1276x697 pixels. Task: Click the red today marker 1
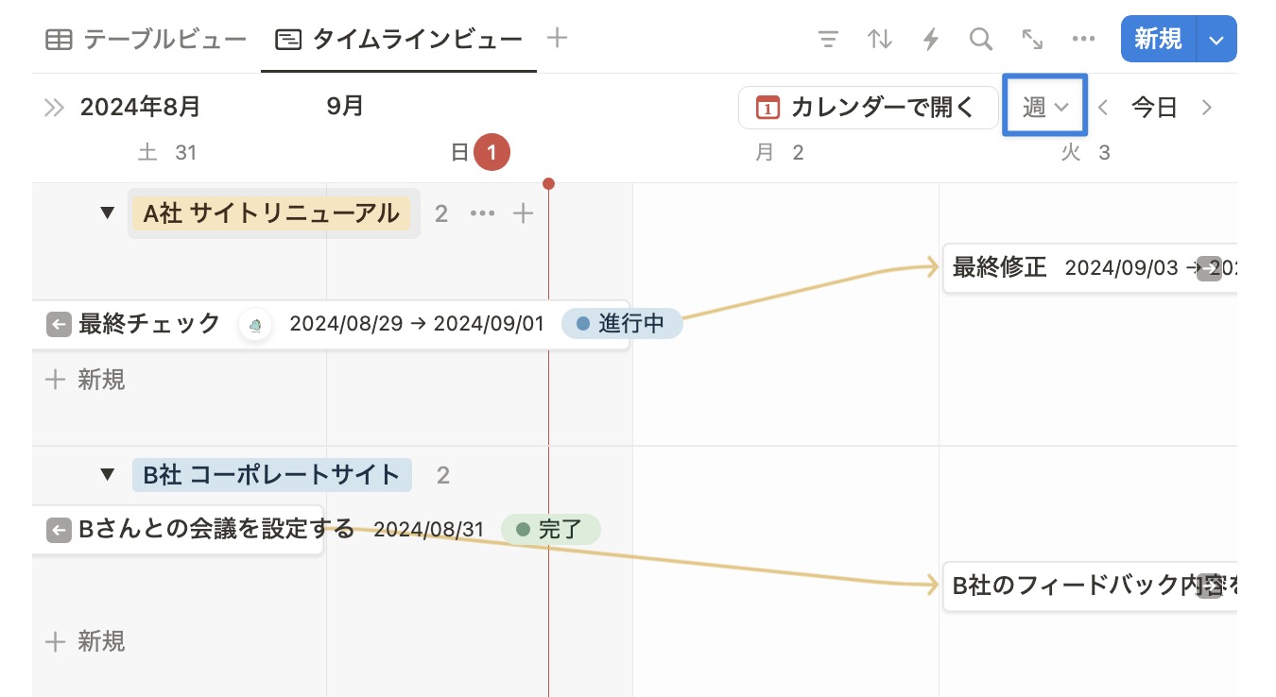point(491,153)
